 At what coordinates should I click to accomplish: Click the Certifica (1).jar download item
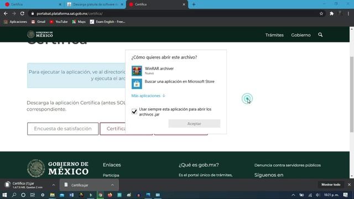[27, 185]
